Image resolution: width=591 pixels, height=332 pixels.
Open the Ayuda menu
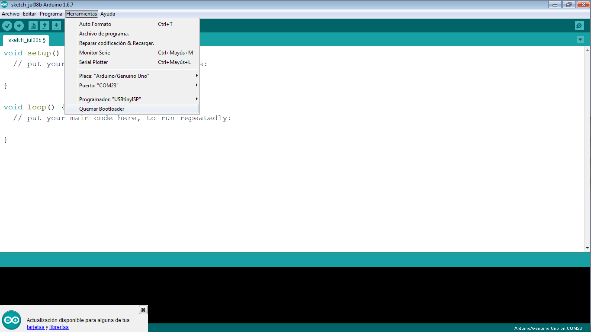[x=108, y=14]
